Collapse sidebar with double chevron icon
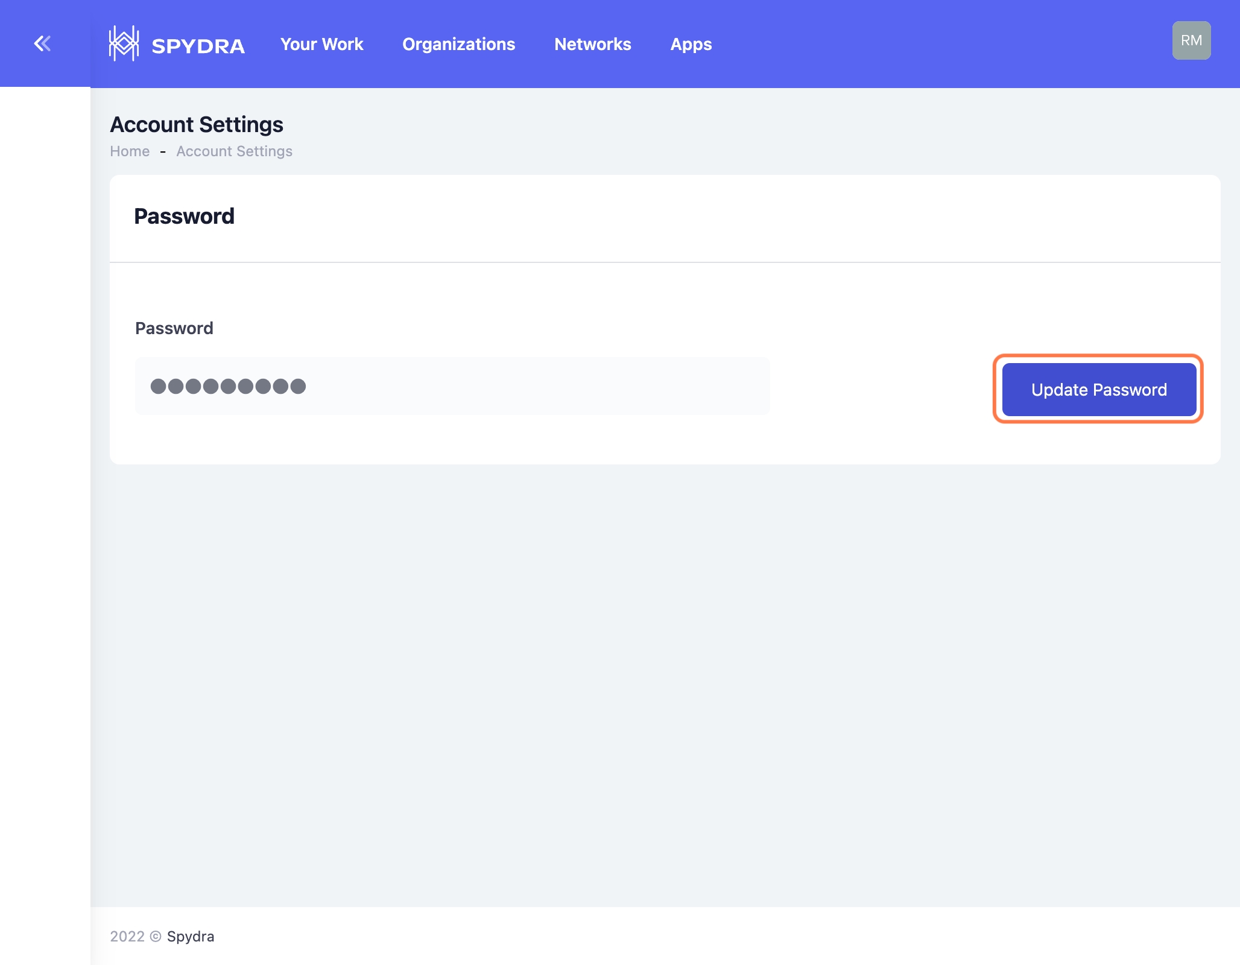This screenshot has height=965, width=1240. [x=42, y=43]
